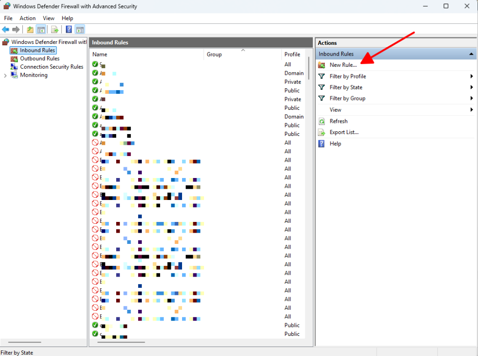Image resolution: width=478 pixels, height=356 pixels.
Task: Open the File menu
Action: click(8, 18)
